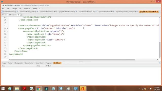162x91 pixels.
Task: Open the File menu
Action: point(4,9)
